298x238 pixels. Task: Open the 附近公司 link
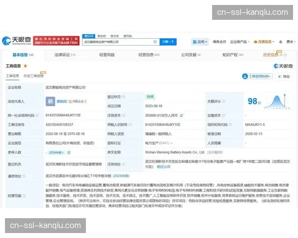pyautogui.click(x=163, y=167)
